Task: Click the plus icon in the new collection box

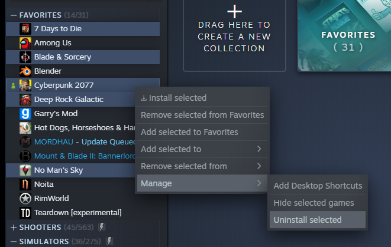Action: [234, 11]
